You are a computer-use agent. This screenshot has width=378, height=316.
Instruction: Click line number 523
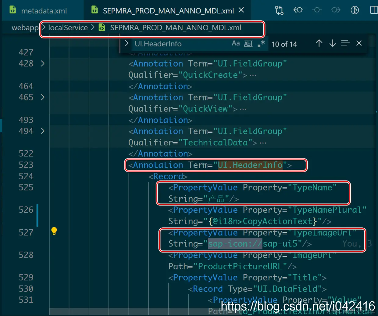[x=26, y=165]
